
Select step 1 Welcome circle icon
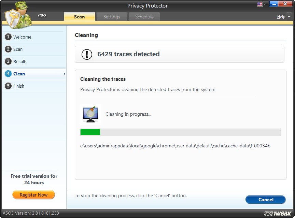click(x=9, y=37)
